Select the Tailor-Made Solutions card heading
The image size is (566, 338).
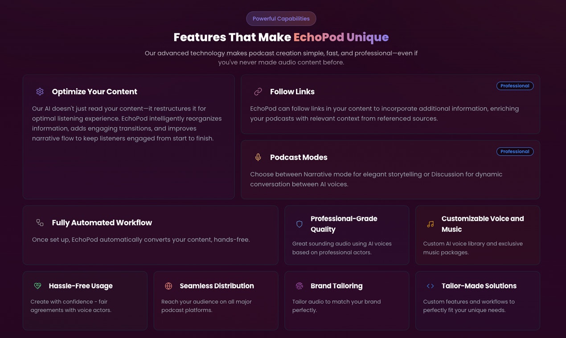click(x=479, y=286)
